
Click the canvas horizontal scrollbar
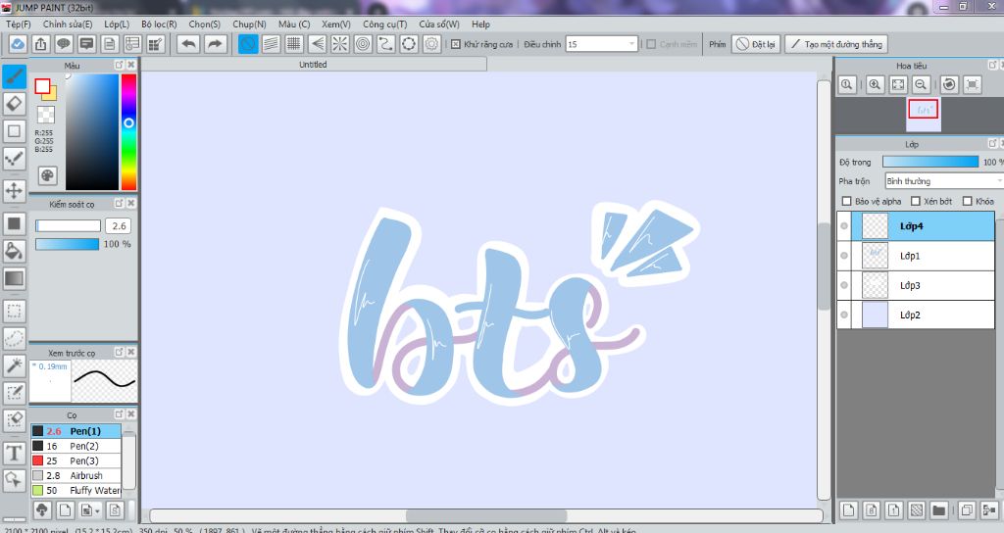486,515
